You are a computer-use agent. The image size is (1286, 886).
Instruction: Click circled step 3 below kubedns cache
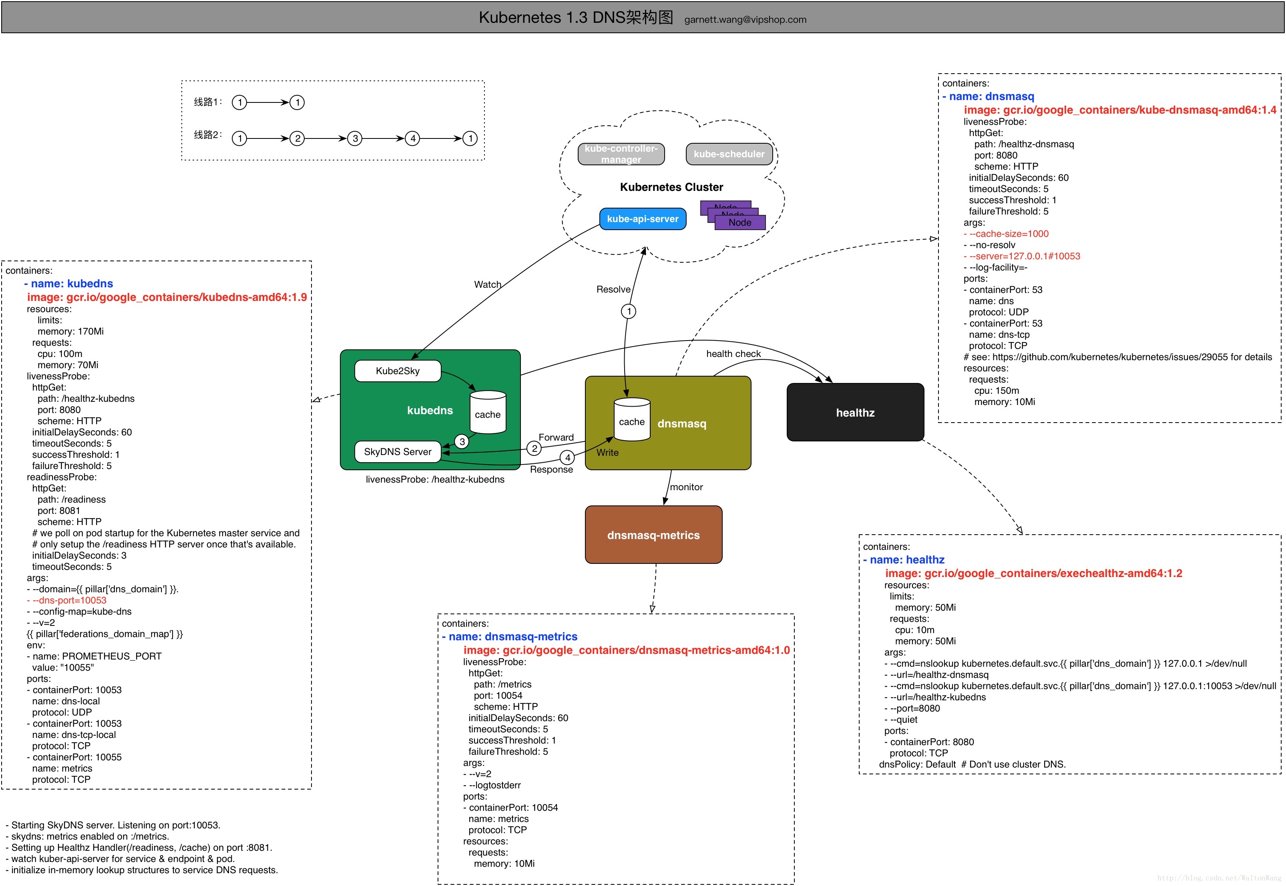(462, 441)
